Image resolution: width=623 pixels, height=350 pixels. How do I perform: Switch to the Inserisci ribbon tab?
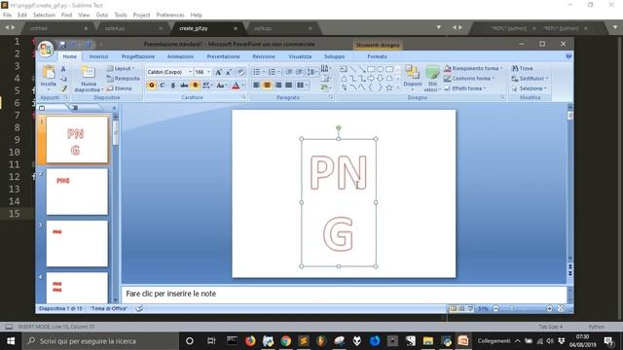click(x=98, y=56)
